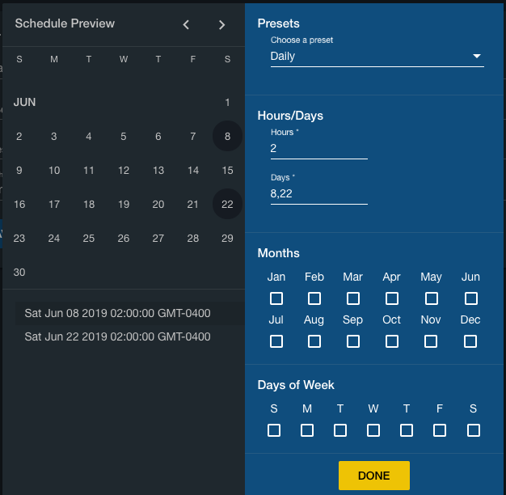Click June 30 on the calendar
506x495 pixels.
[19, 273]
